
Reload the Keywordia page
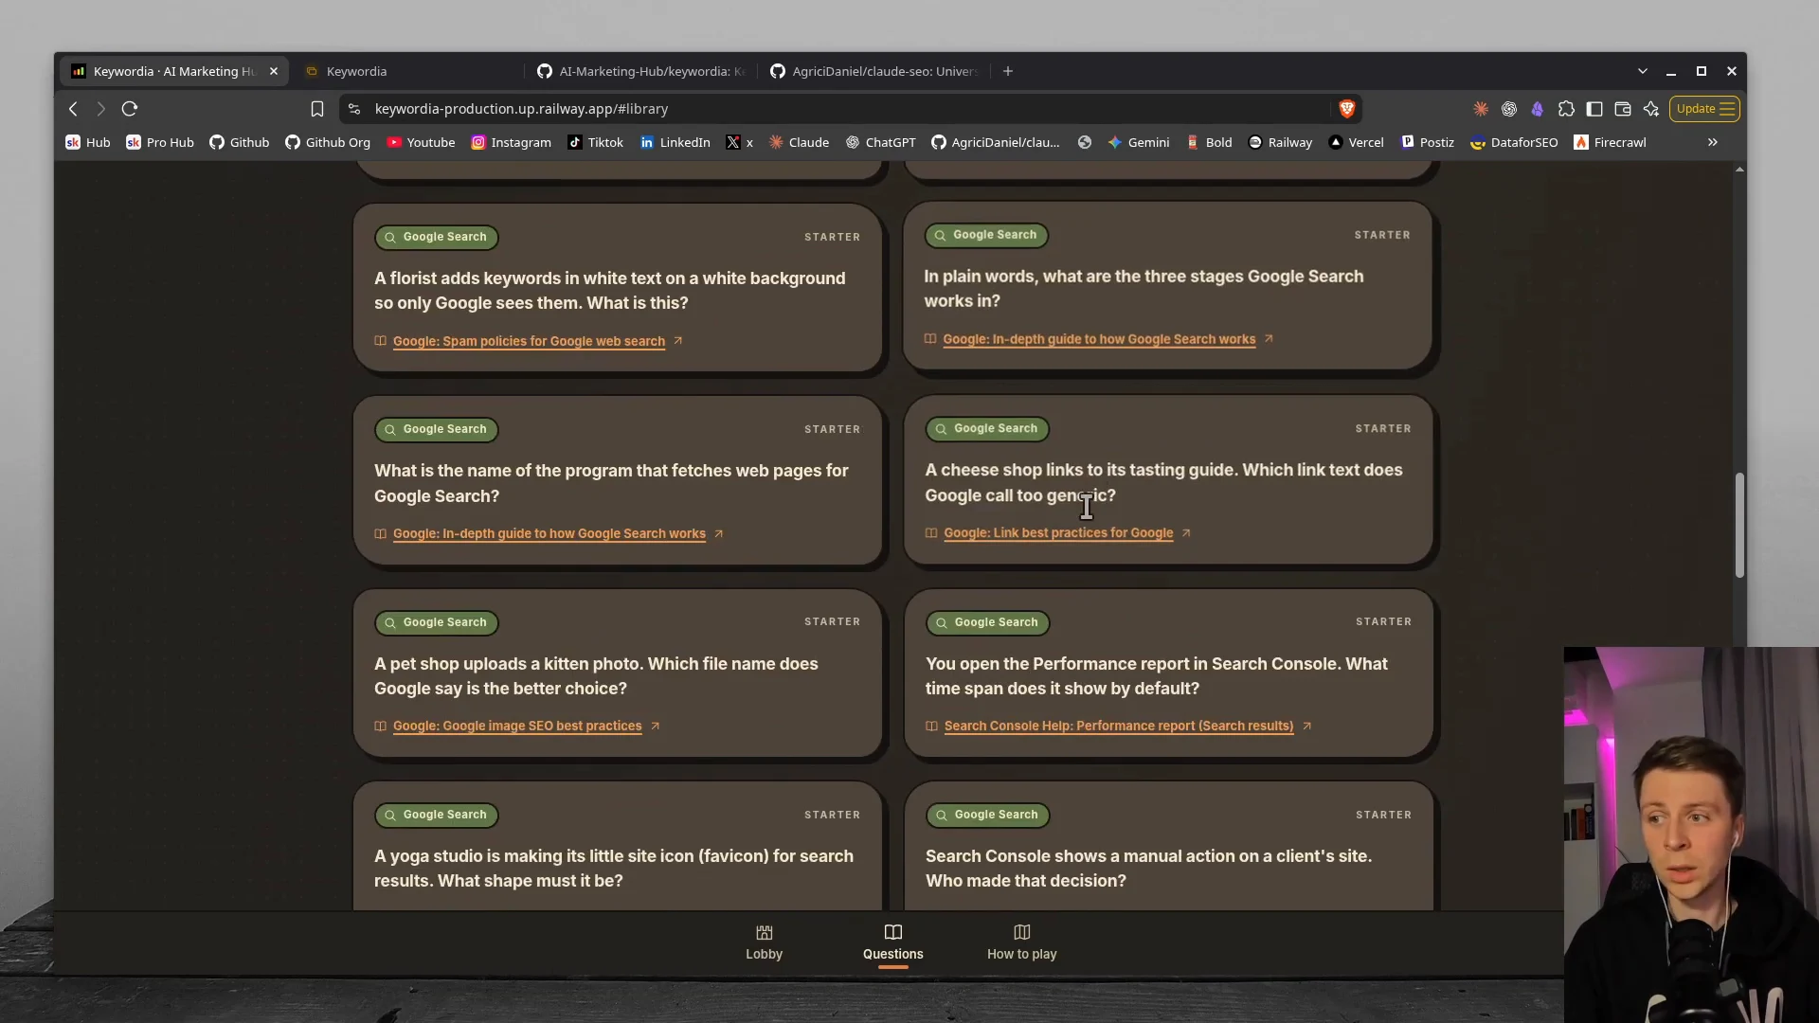point(130,109)
